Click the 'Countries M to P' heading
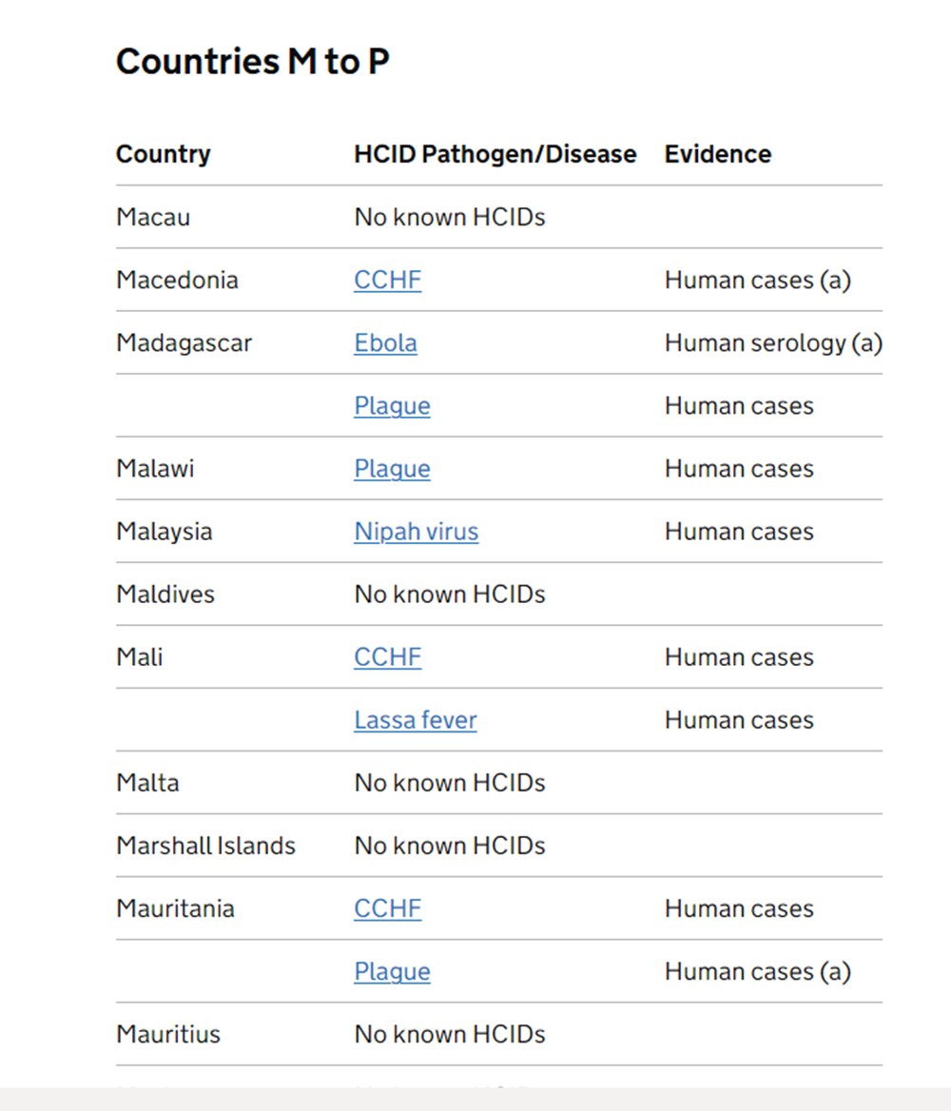Viewport: 951px width, 1111px height. point(252,63)
